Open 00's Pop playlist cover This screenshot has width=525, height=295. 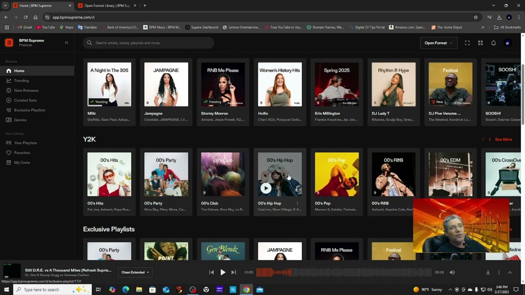coord(337,175)
